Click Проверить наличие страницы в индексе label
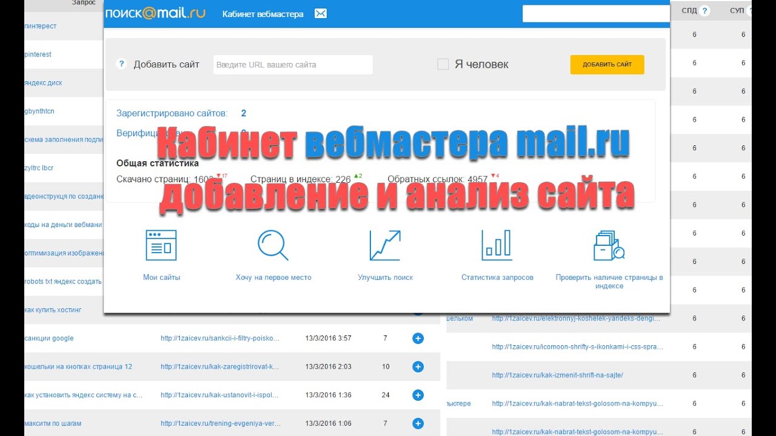This screenshot has height=436, width=776. click(x=609, y=282)
